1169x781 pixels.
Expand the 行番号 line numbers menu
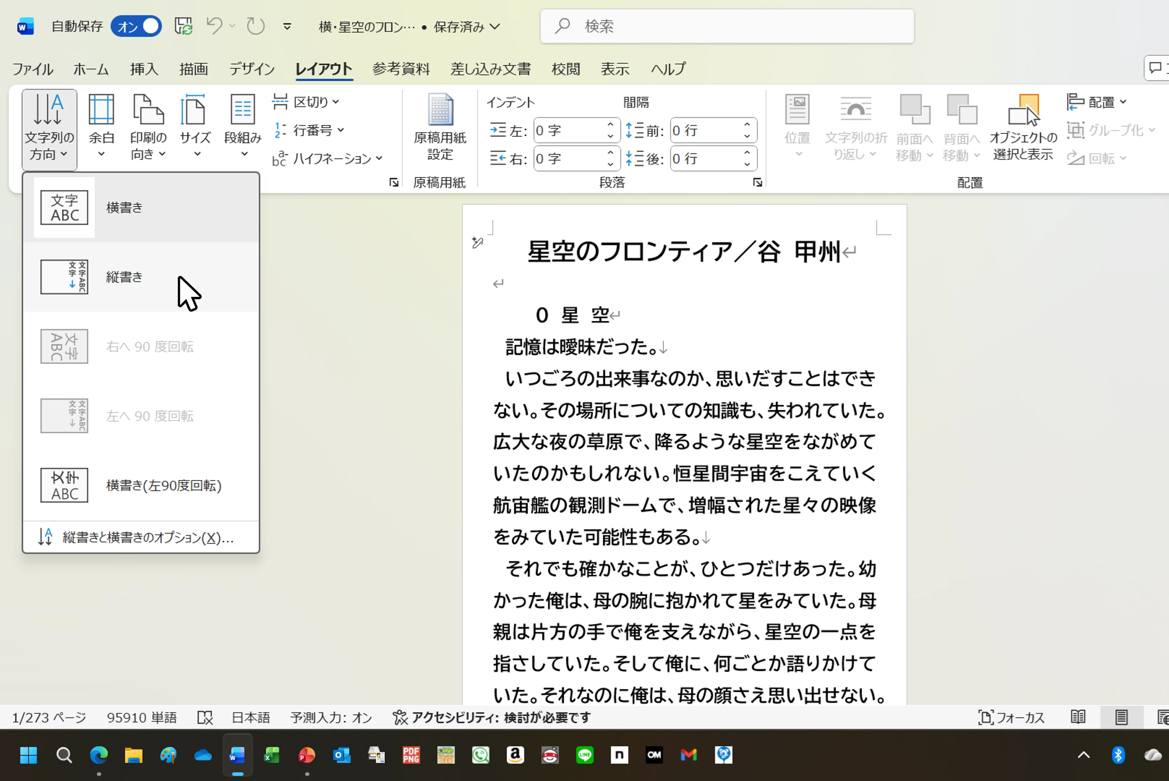309,130
